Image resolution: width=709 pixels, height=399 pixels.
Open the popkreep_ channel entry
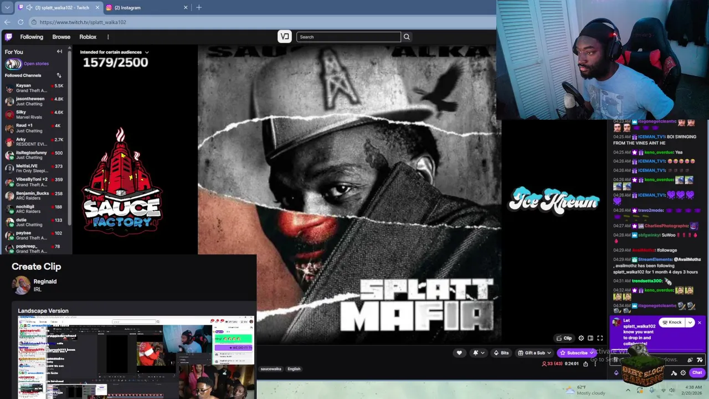tap(34, 249)
